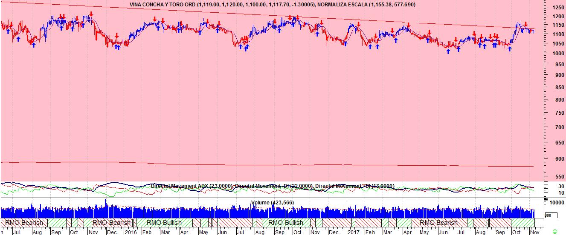Click the 800 price axis value
Viewport: 566px width, 235px height.
click(559, 100)
